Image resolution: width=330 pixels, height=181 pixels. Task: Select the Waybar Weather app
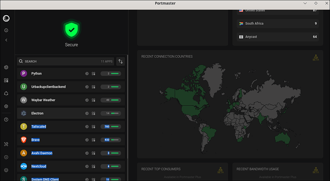[x=71, y=100]
